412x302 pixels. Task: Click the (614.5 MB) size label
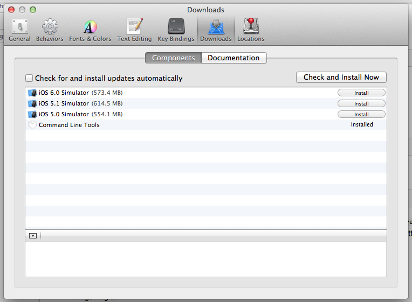coord(107,103)
